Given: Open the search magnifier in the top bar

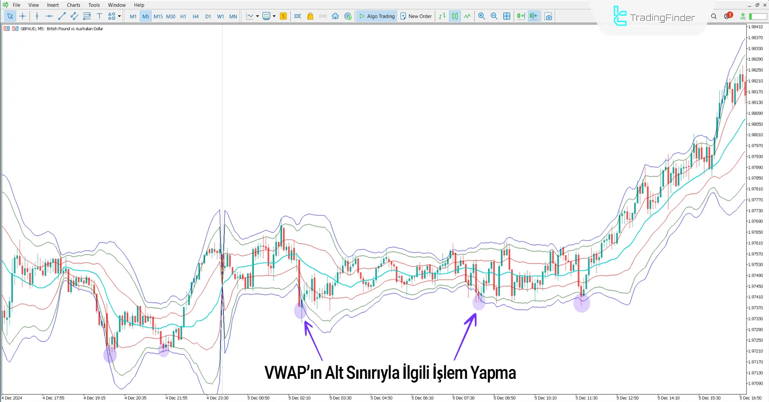Looking at the screenshot, I should pyautogui.click(x=714, y=16).
